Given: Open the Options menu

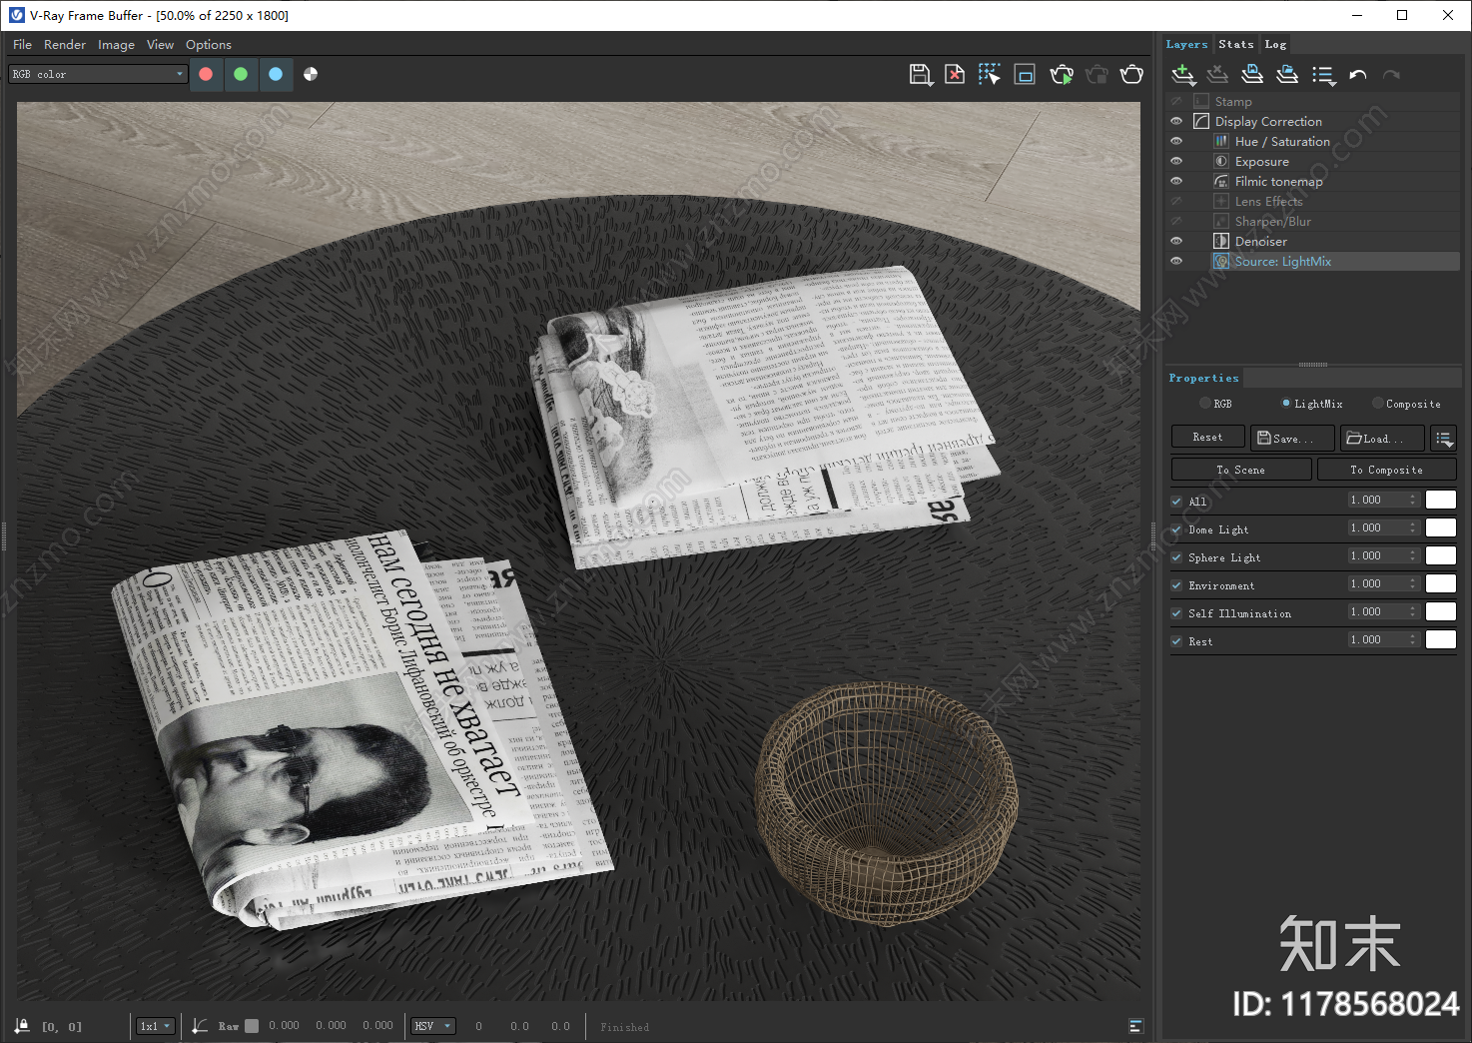Looking at the screenshot, I should 209,44.
